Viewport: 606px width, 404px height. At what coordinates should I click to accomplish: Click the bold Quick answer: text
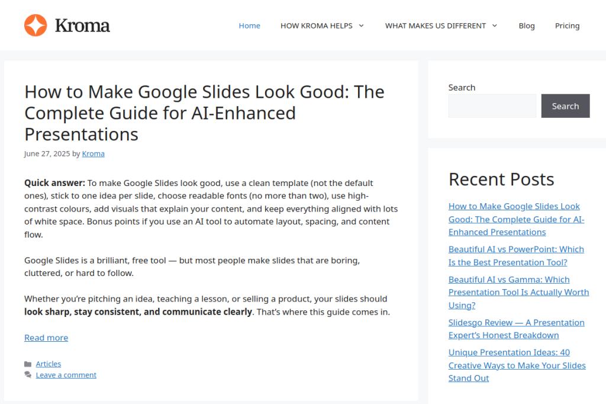coord(54,182)
